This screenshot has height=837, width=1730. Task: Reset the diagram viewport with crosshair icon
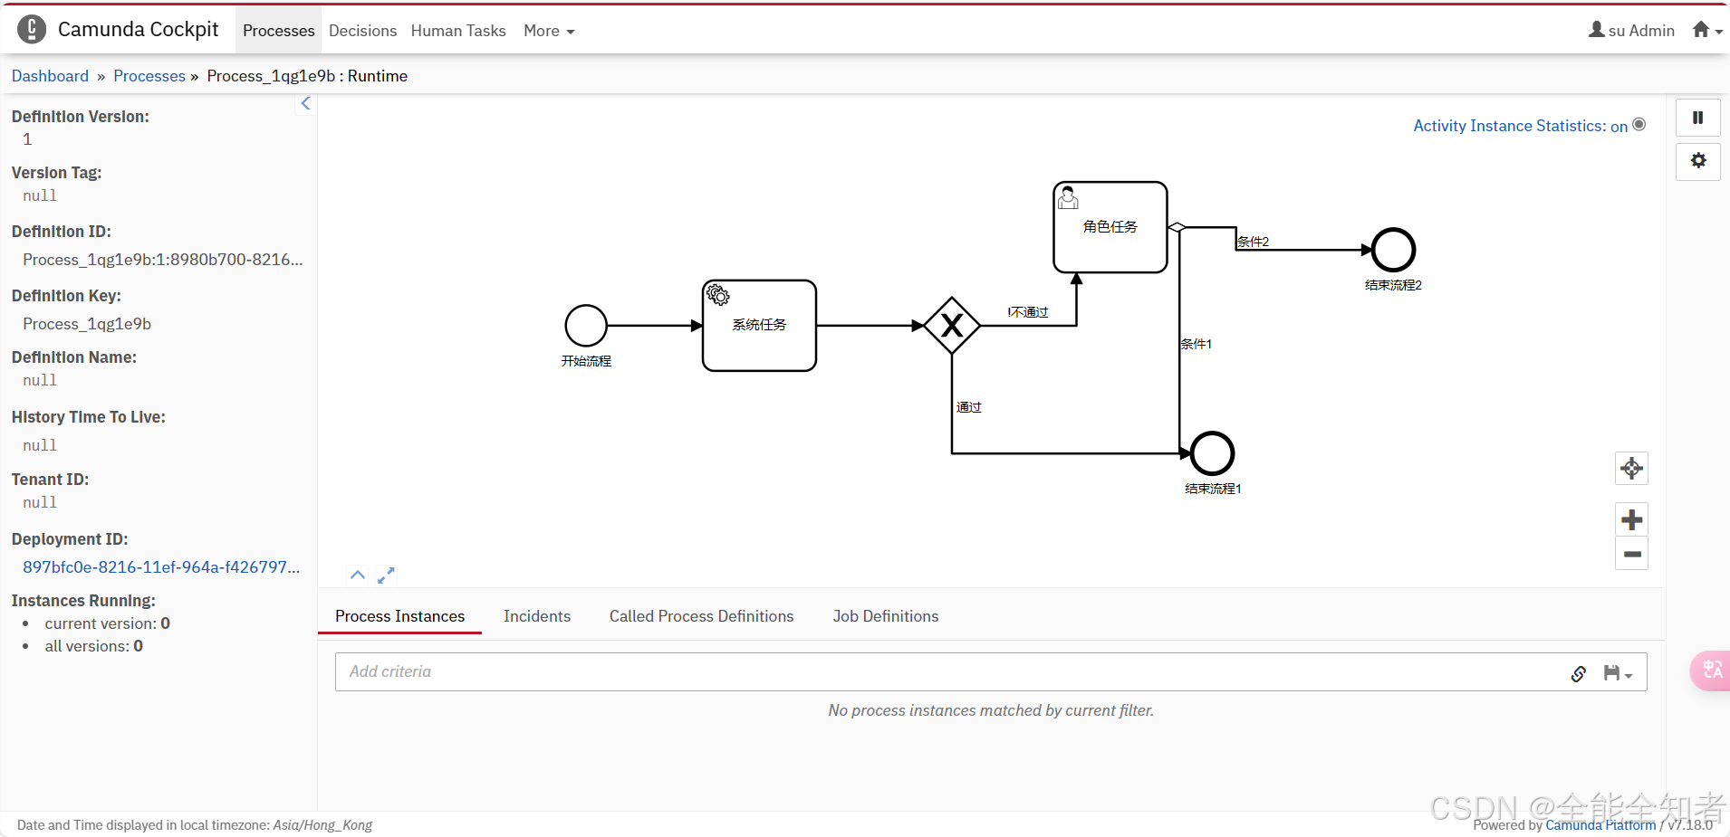(x=1631, y=468)
